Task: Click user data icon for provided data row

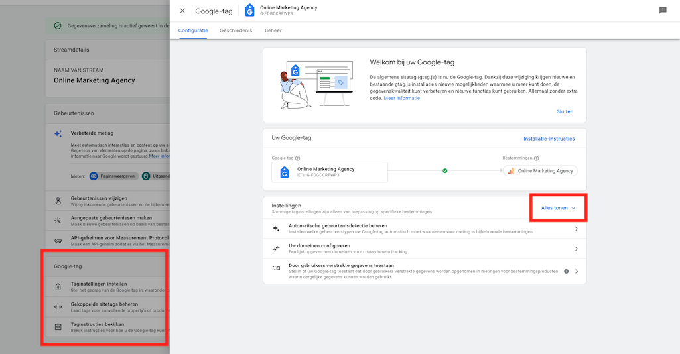Action: click(x=276, y=268)
